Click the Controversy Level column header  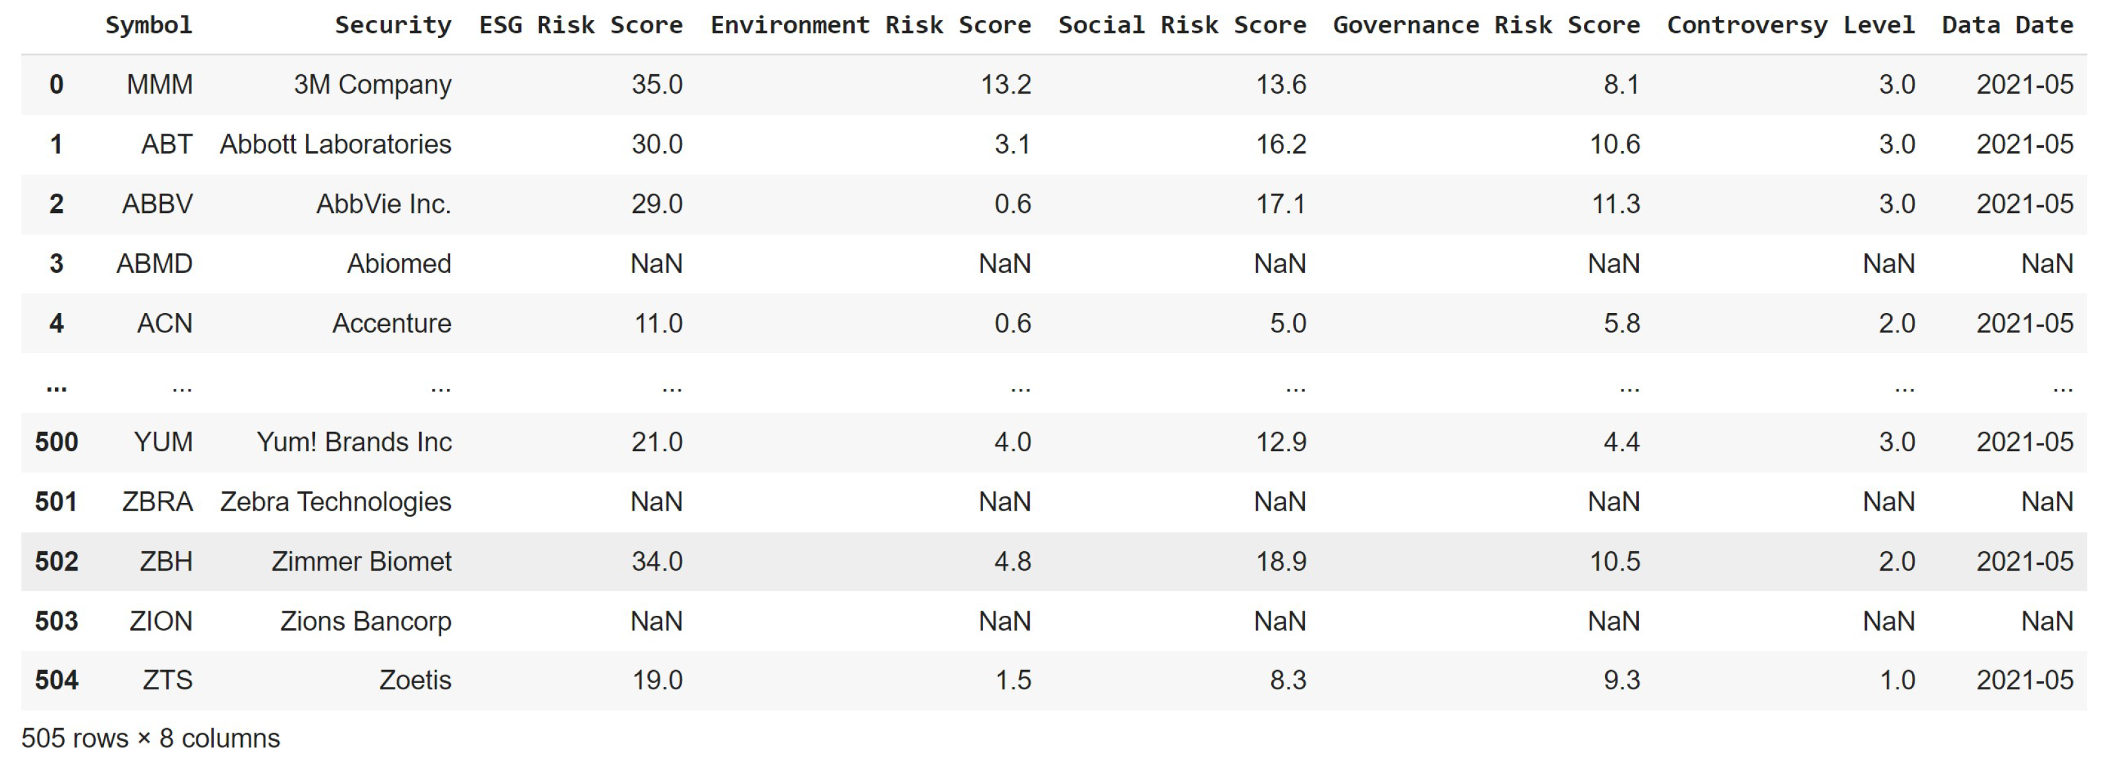click(x=1790, y=25)
